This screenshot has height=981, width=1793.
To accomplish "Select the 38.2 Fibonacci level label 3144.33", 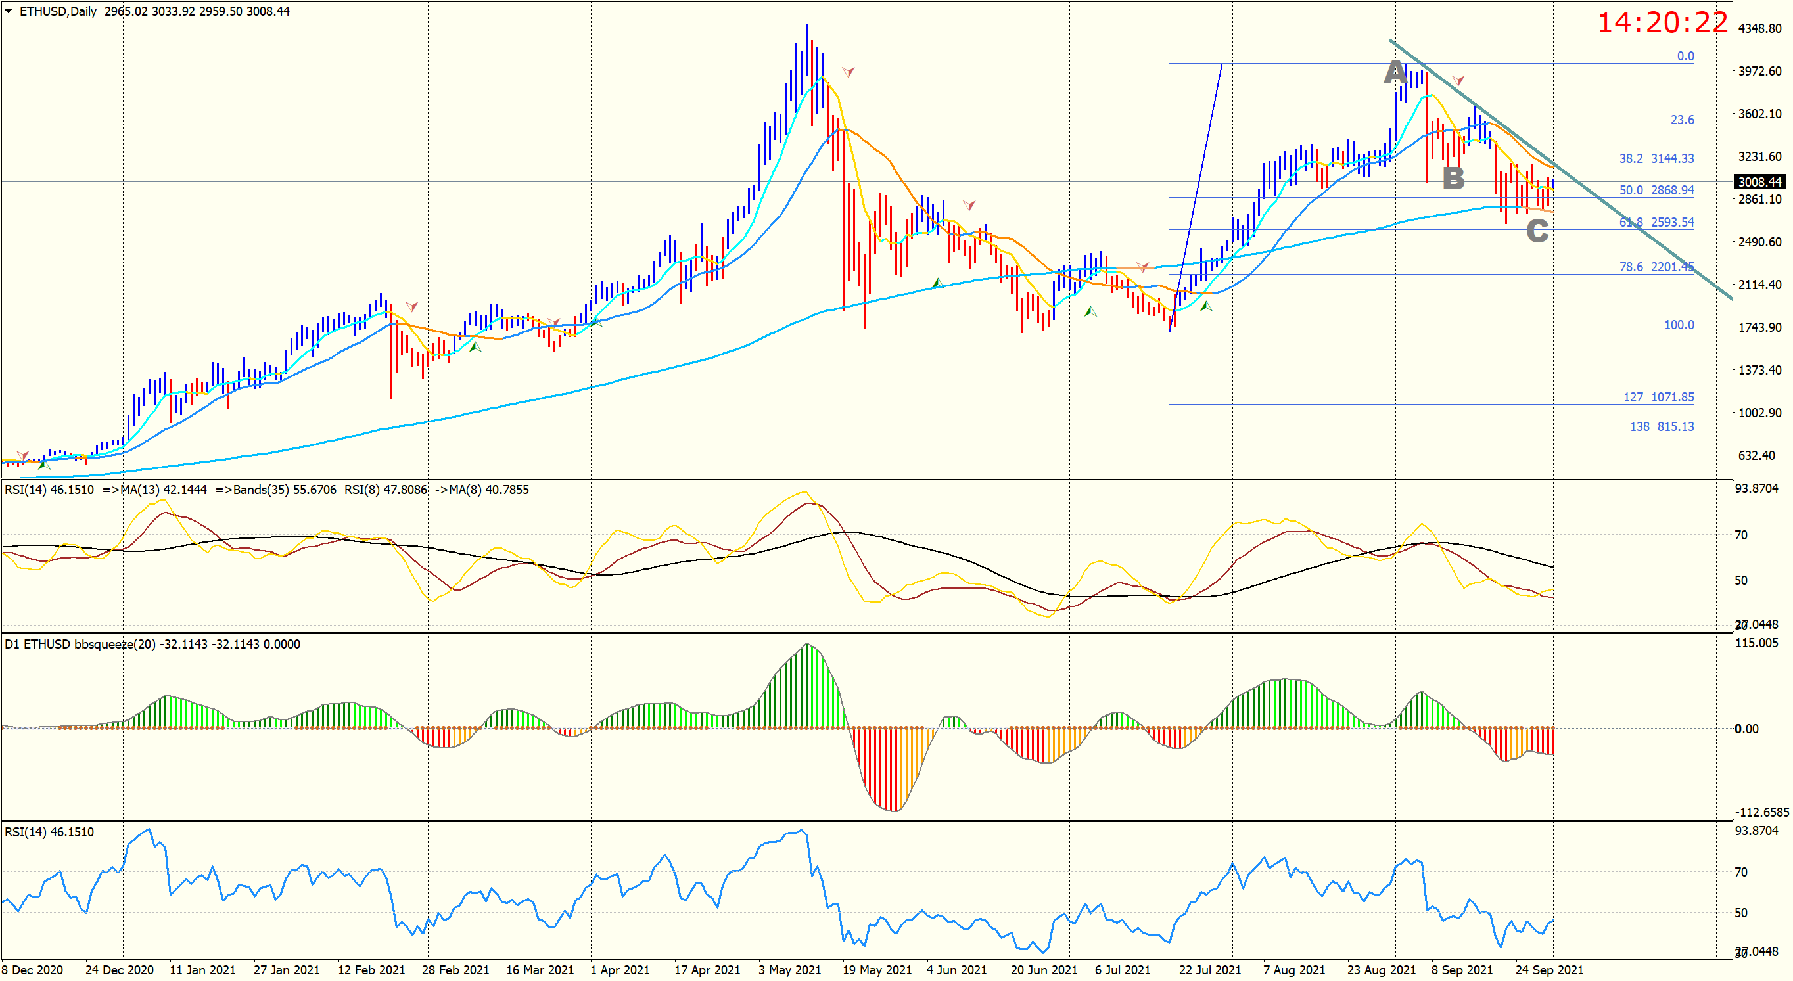I will pos(1656,158).
